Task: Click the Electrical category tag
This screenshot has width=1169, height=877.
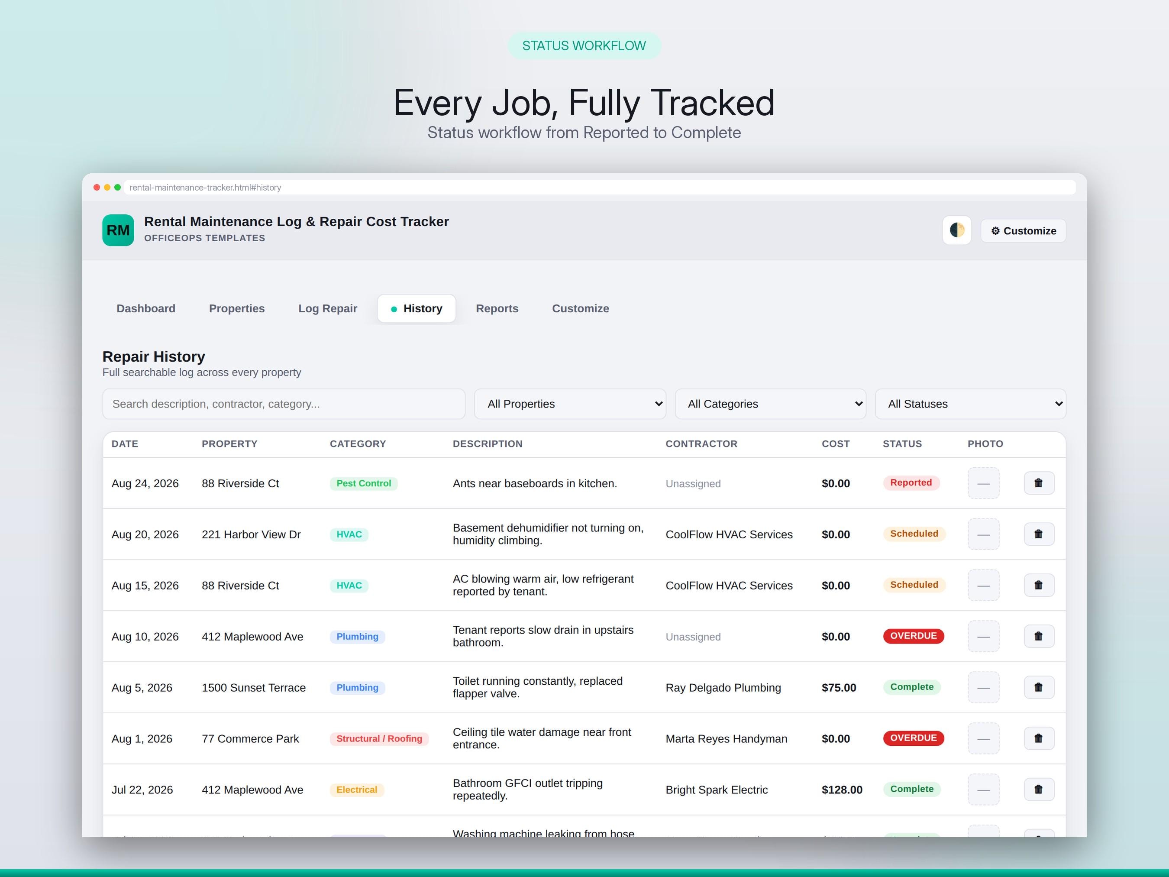Action: tap(357, 790)
